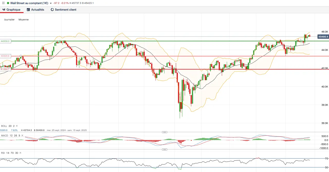
Task: Click the RSI 30 level axis label
Action: (x=326, y=168)
